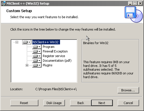Expand the Plugins tree node
This screenshot has width=144, height=111.
(27, 65)
